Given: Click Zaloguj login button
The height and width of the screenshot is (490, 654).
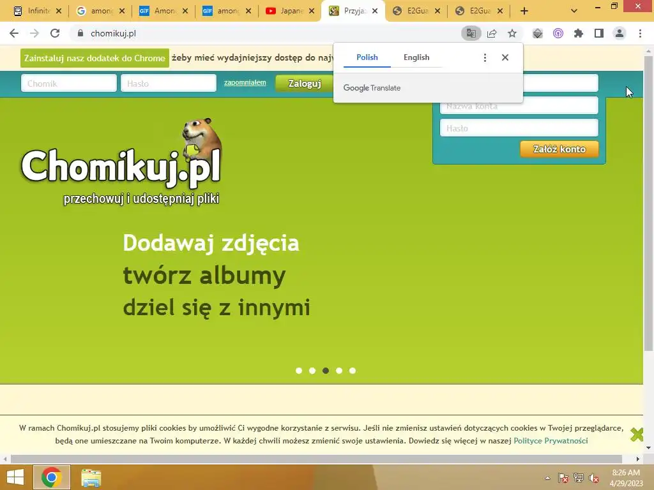Looking at the screenshot, I should pos(305,84).
